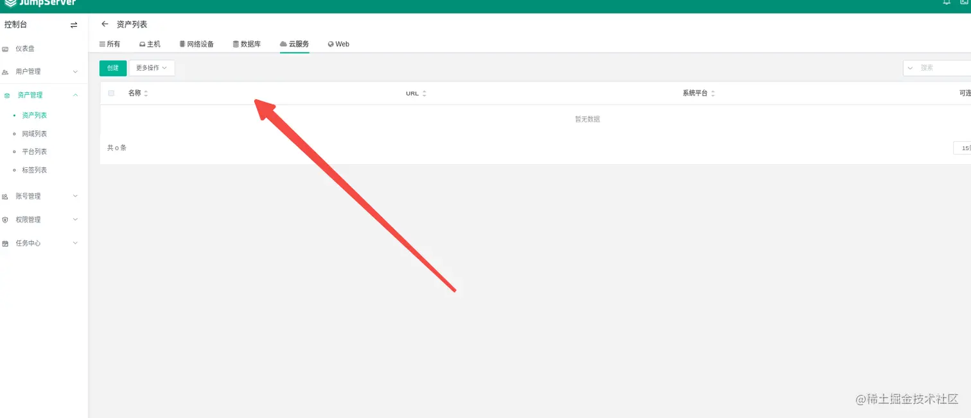The image size is (971, 418).
Task: Switch to the 数据库 tab
Action: [x=247, y=44]
